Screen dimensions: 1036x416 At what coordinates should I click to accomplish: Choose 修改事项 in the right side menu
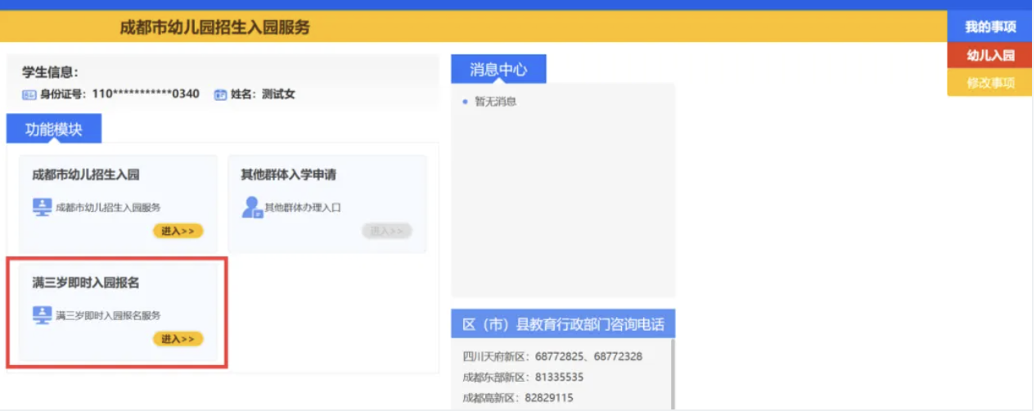coord(990,83)
